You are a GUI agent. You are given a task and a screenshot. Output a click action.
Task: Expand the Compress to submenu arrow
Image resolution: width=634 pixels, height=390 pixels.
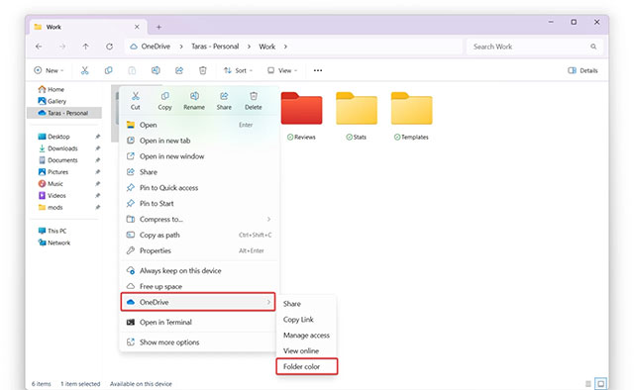coord(268,219)
